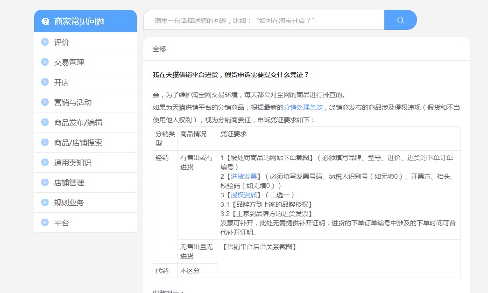488x293 pixels.
Task: Open 通用类知识 category
Action: click(85, 162)
